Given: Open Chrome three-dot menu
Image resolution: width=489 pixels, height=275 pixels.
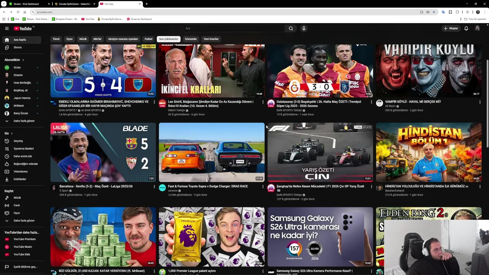Looking at the screenshot, I should (x=484, y=12).
